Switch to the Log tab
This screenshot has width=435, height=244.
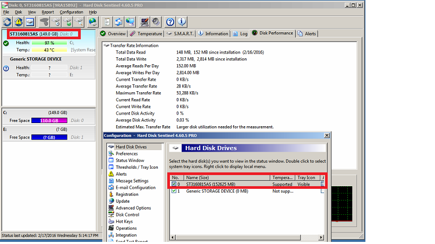[240, 33]
